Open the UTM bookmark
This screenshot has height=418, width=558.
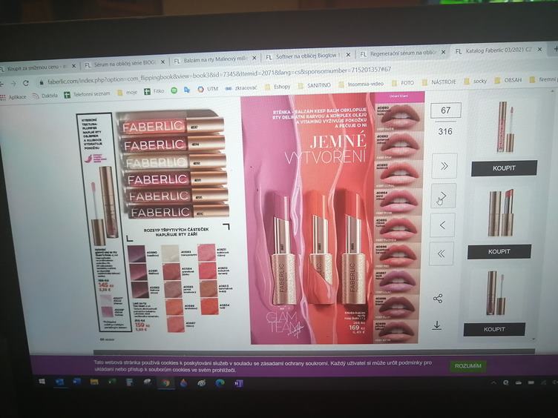pyautogui.click(x=208, y=89)
